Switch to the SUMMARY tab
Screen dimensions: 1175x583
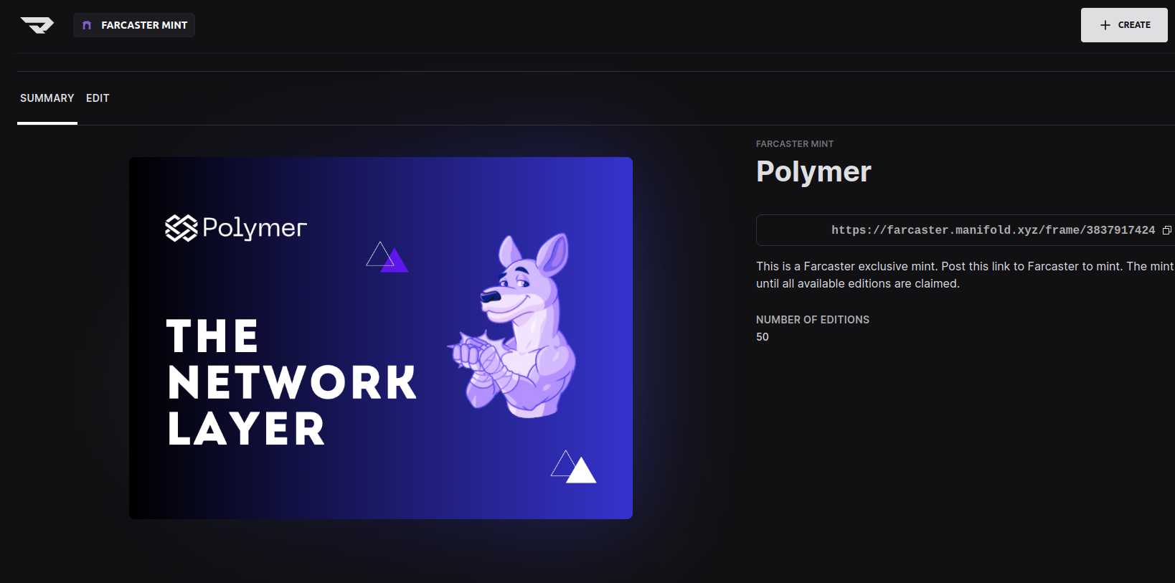tap(47, 98)
